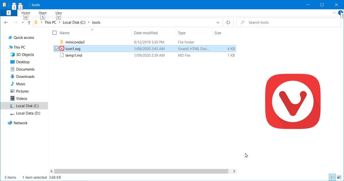Click Local Disk (C:) in the breadcrumb
Viewport: 344px width, 181px height.
pyautogui.click(x=74, y=22)
